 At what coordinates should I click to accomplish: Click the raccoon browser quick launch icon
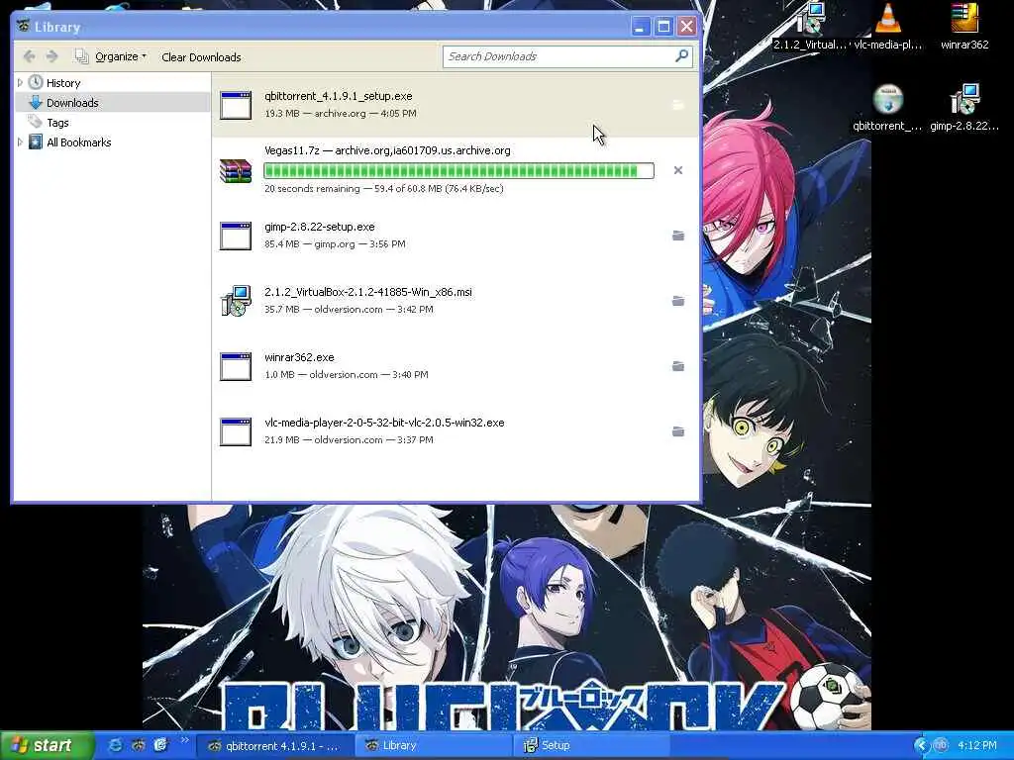(139, 745)
